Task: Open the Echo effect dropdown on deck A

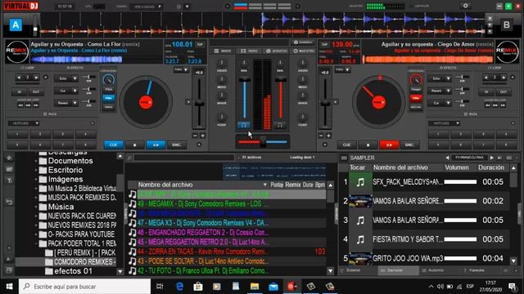Action: [65, 78]
